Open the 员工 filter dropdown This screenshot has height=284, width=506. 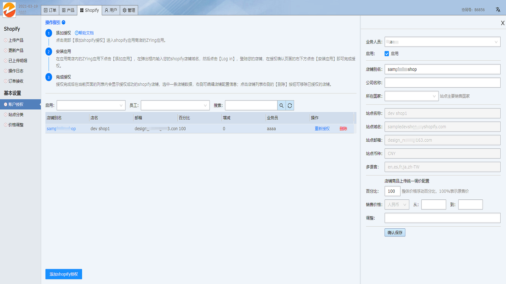(x=175, y=105)
